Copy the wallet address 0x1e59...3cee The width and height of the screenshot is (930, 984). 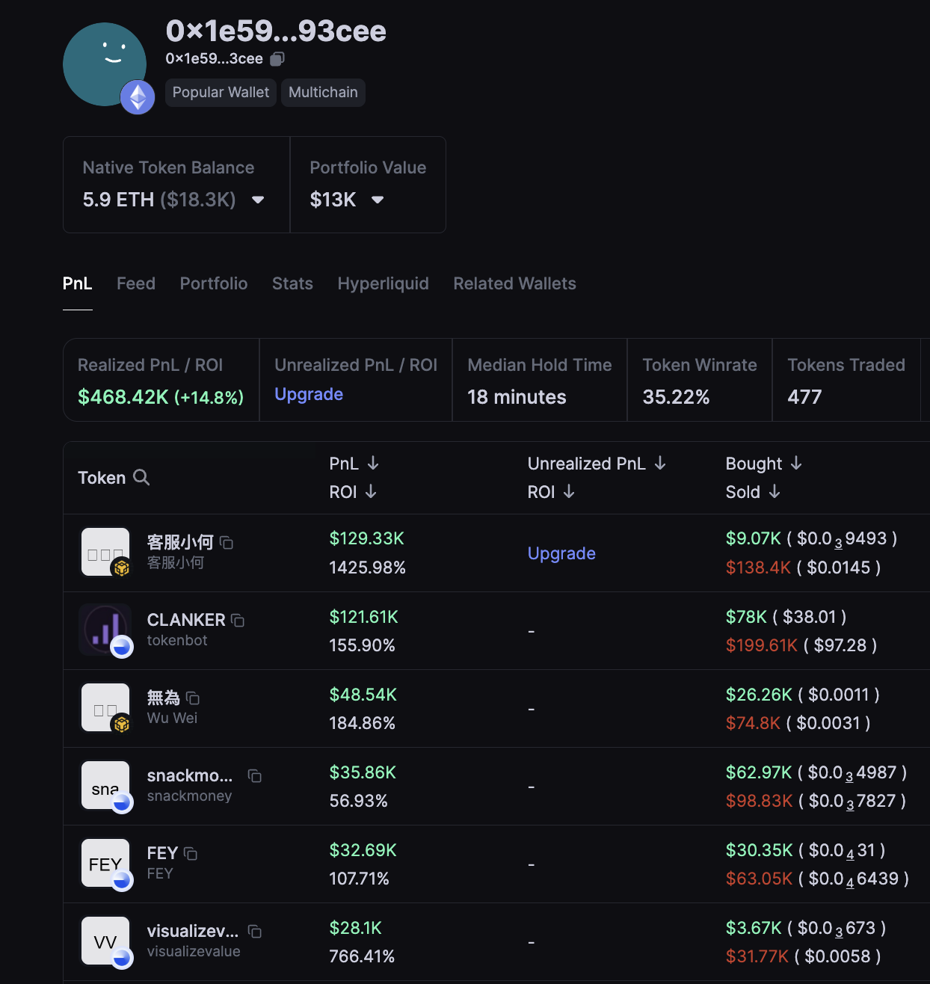[x=277, y=59]
